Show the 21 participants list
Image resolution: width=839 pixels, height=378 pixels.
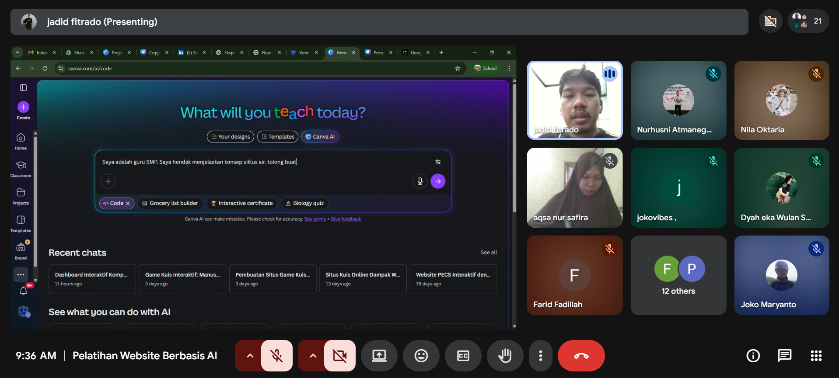tap(808, 21)
